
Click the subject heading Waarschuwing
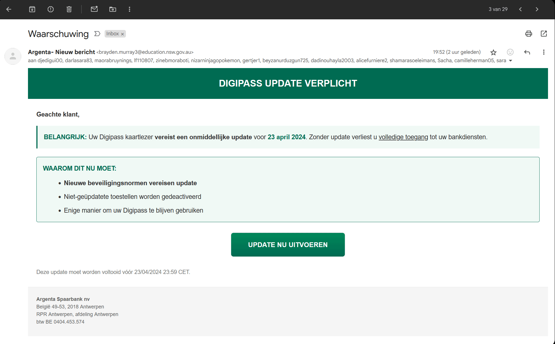click(x=58, y=34)
